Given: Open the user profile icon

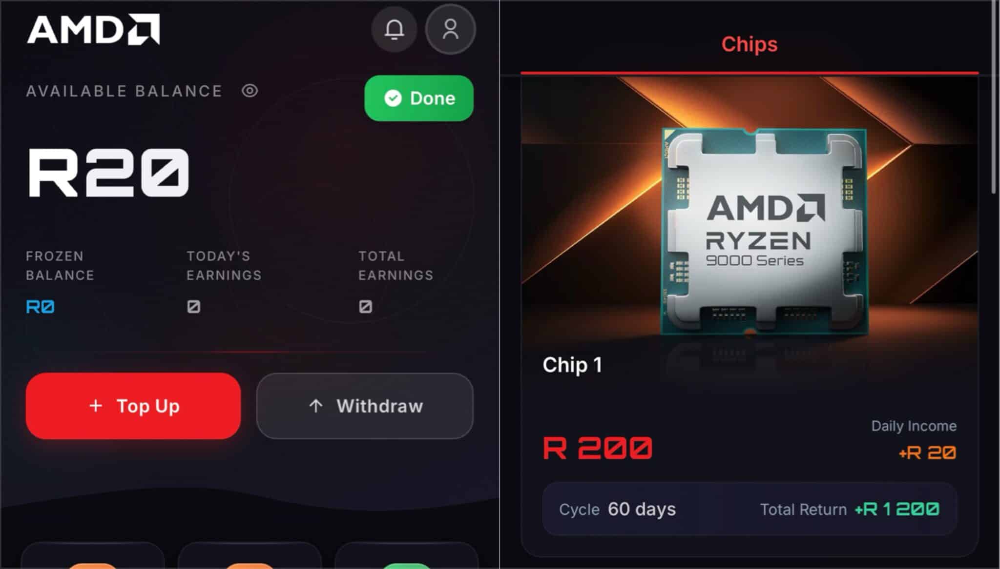Looking at the screenshot, I should (450, 29).
